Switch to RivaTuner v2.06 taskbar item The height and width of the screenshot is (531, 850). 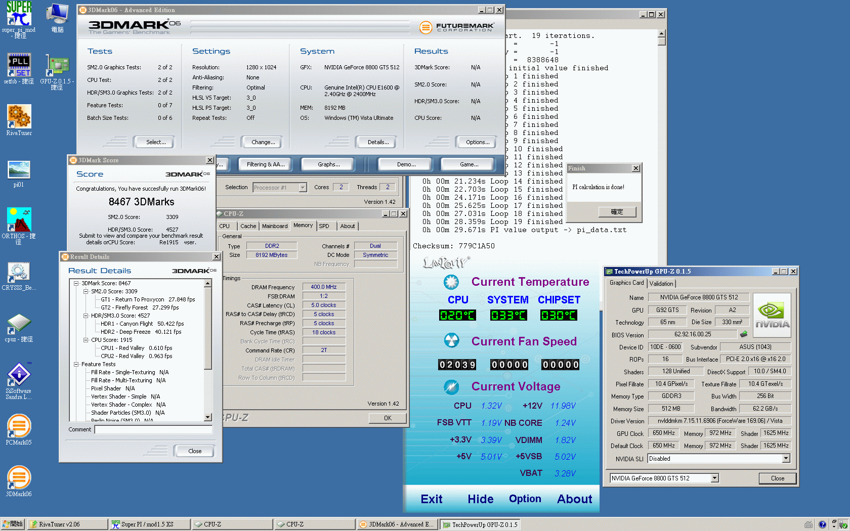(67, 524)
